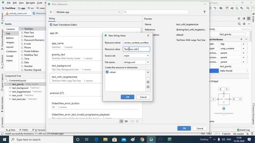
Task: Select Multiline Text in the palette
Action: (x=31, y=55)
